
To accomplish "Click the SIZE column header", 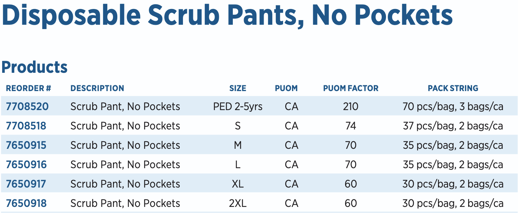I will (x=238, y=88).
